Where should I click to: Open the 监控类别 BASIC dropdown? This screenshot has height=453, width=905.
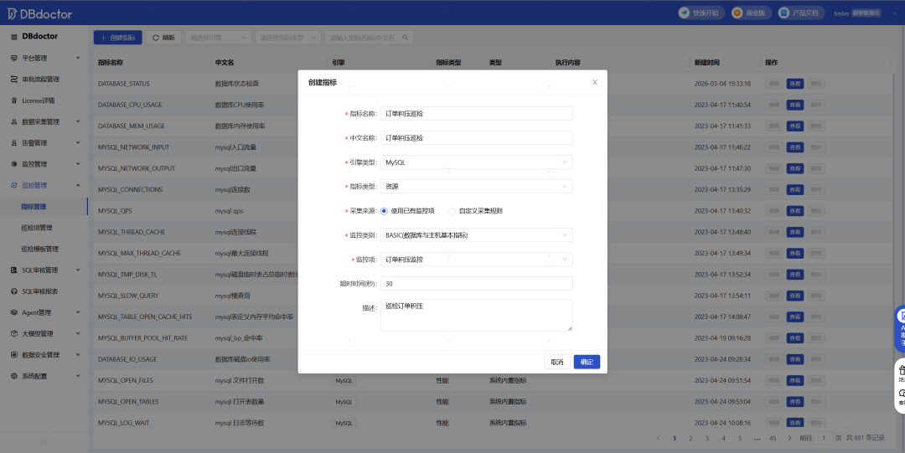pyautogui.click(x=476, y=234)
